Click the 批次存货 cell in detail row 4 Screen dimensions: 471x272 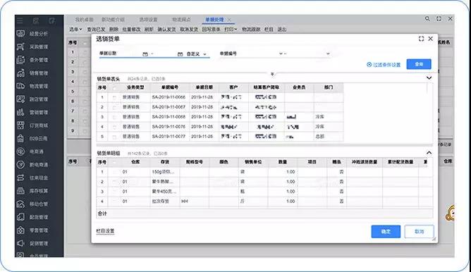click(x=165, y=201)
